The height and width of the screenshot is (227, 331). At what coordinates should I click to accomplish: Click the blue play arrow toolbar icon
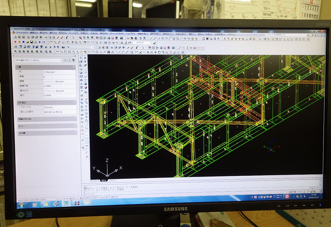tap(40, 42)
